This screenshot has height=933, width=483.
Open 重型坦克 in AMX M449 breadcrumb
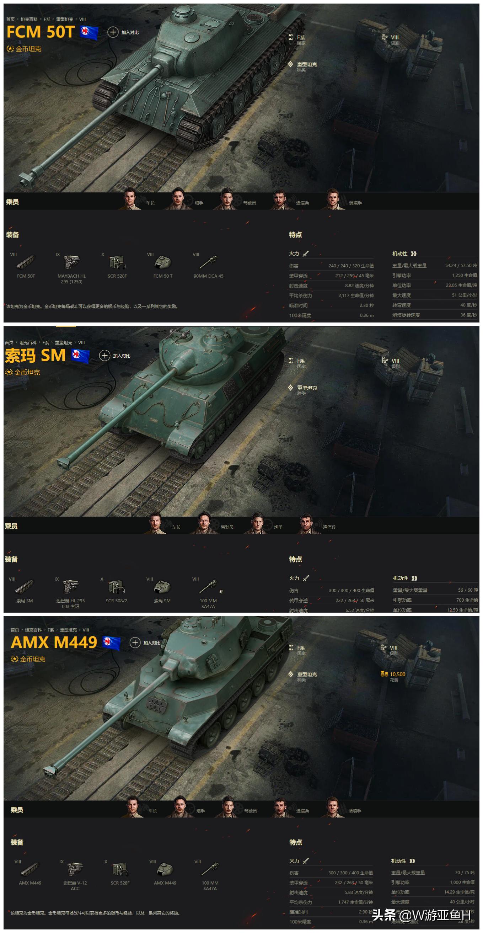point(68,630)
